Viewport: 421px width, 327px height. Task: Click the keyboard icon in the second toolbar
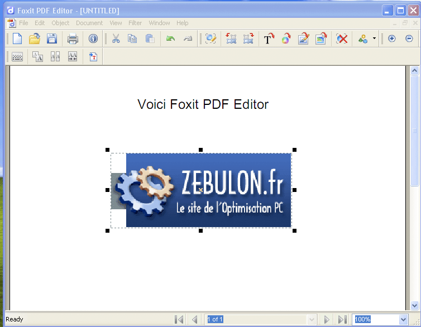17,57
